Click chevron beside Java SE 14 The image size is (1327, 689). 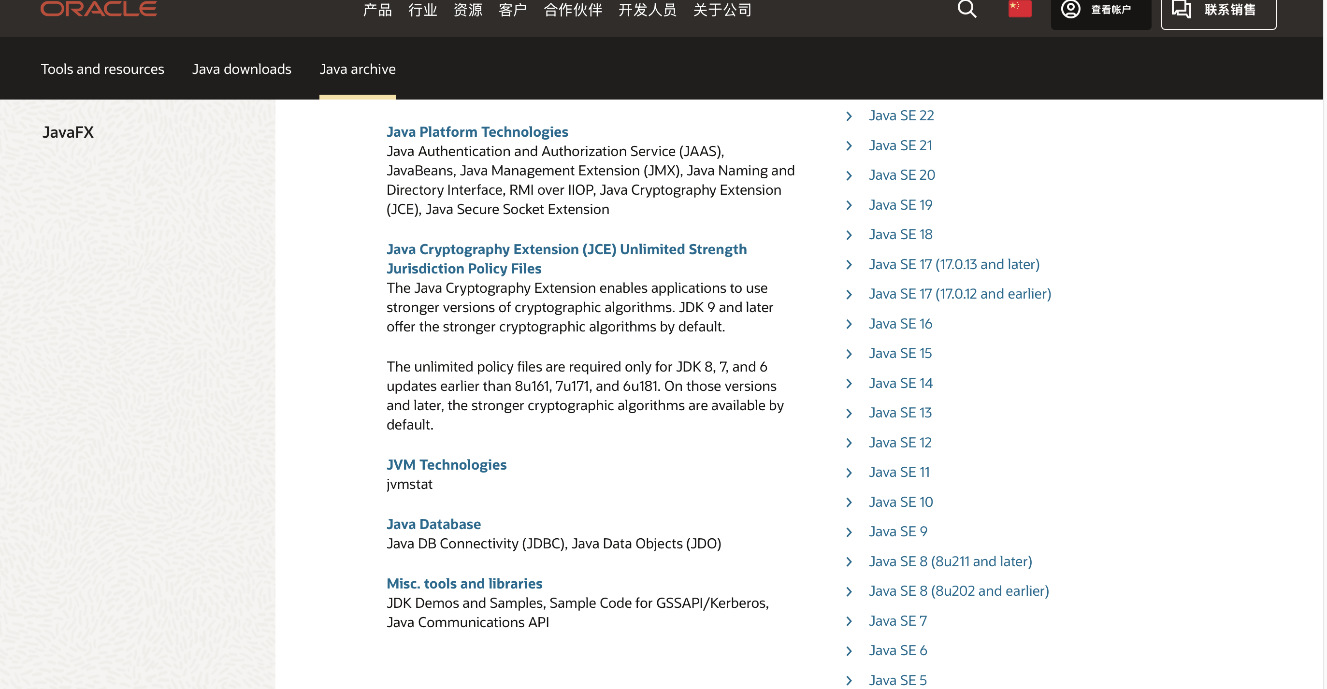tap(849, 384)
